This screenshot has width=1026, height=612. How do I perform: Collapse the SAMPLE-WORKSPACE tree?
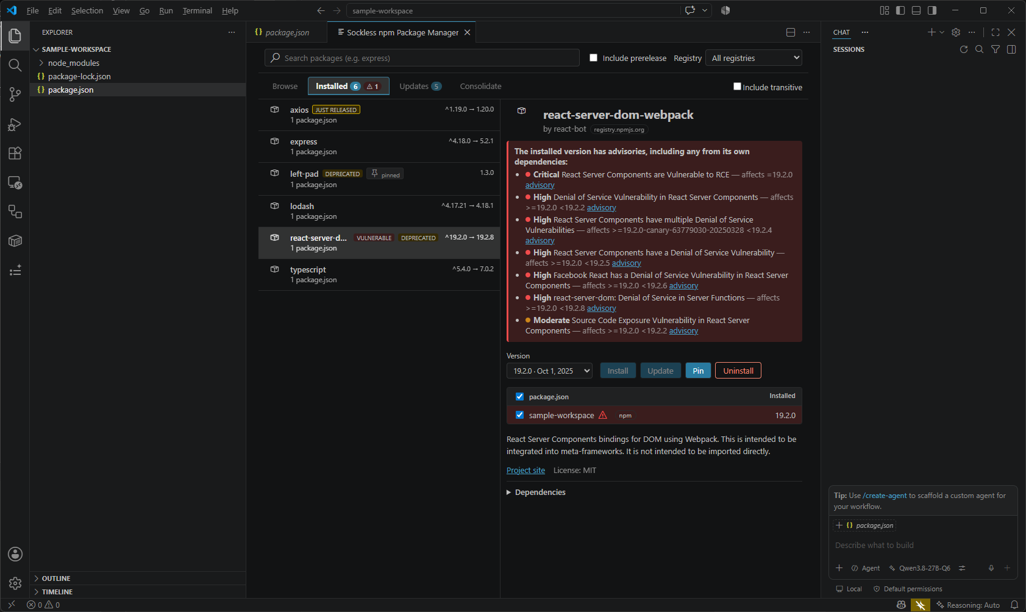tap(76, 49)
